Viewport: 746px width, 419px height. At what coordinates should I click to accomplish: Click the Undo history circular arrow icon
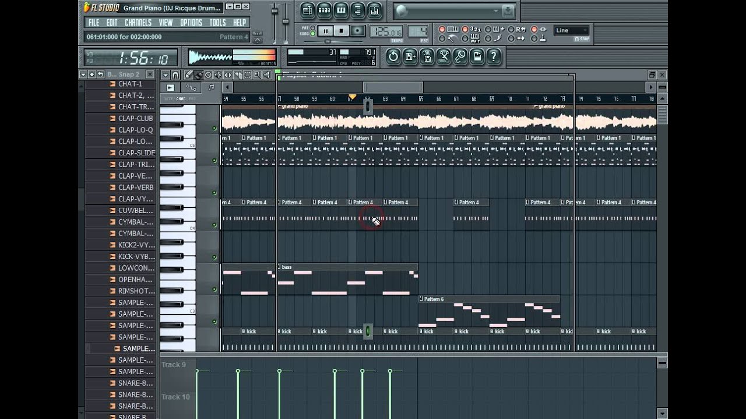tap(393, 56)
